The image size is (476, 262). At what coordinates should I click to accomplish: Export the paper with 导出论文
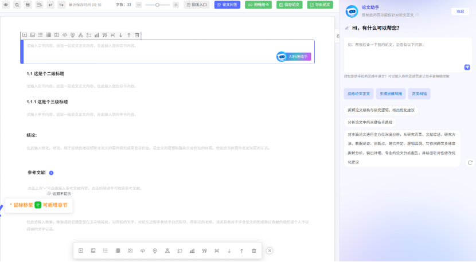pyautogui.click(x=320, y=5)
